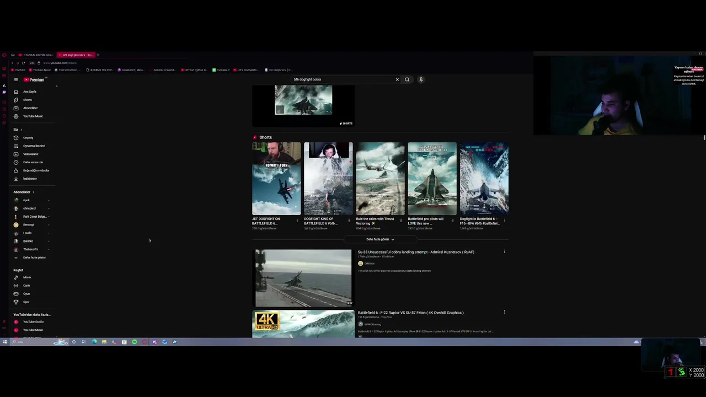This screenshot has width=706, height=397.
Task: Select the bf6 dogfight cobra tab
Action: point(76,55)
